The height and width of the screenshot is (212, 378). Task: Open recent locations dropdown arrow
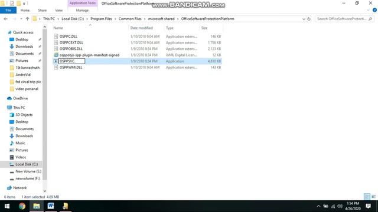pyautogui.click(x=21, y=19)
